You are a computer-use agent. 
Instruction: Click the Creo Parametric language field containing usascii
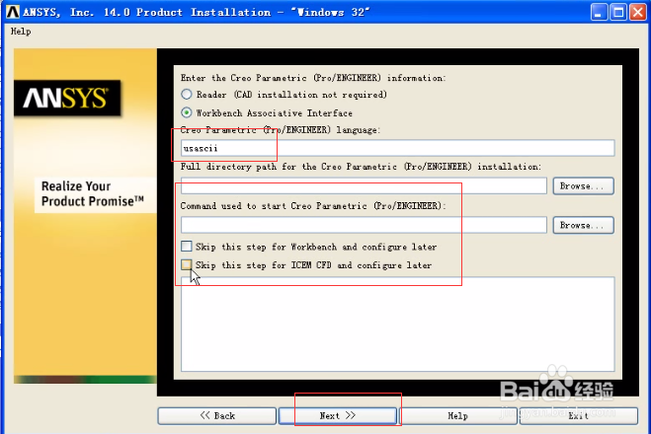397,148
